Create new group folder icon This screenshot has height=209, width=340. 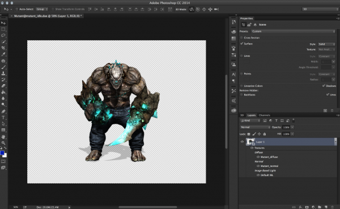(320, 207)
